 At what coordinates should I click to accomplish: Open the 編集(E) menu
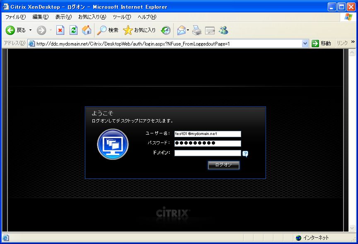(41, 17)
